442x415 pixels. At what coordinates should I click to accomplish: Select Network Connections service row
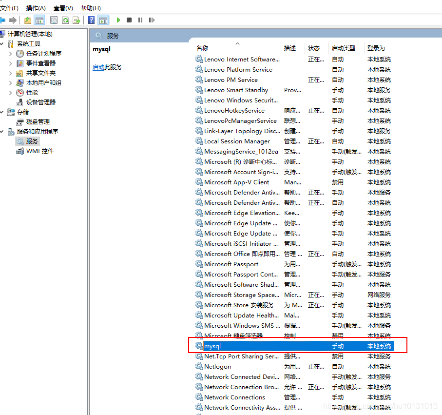[293, 397]
